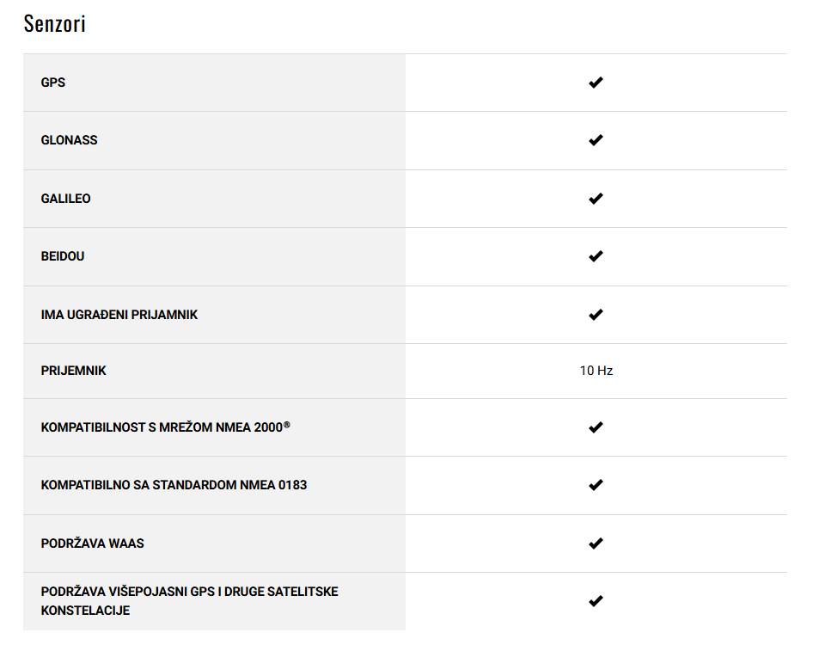This screenshot has width=819, height=651.
Task: Select the Senzori section heading
Action: [x=54, y=23]
